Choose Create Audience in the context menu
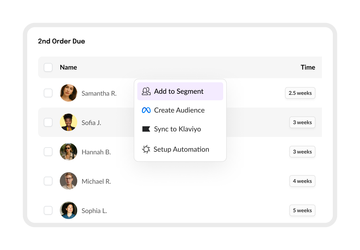The image size is (360, 250). (179, 110)
